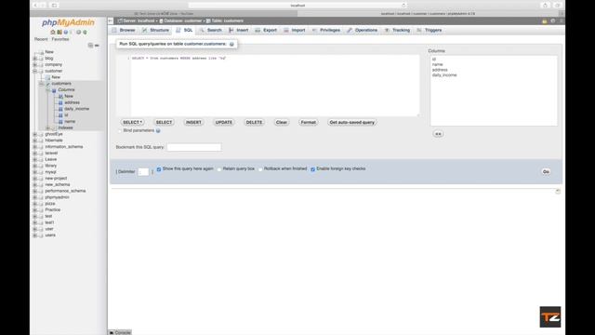This screenshot has height=335, width=595.
Task: Open the Structure tab
Action: (x=155, y=30)
